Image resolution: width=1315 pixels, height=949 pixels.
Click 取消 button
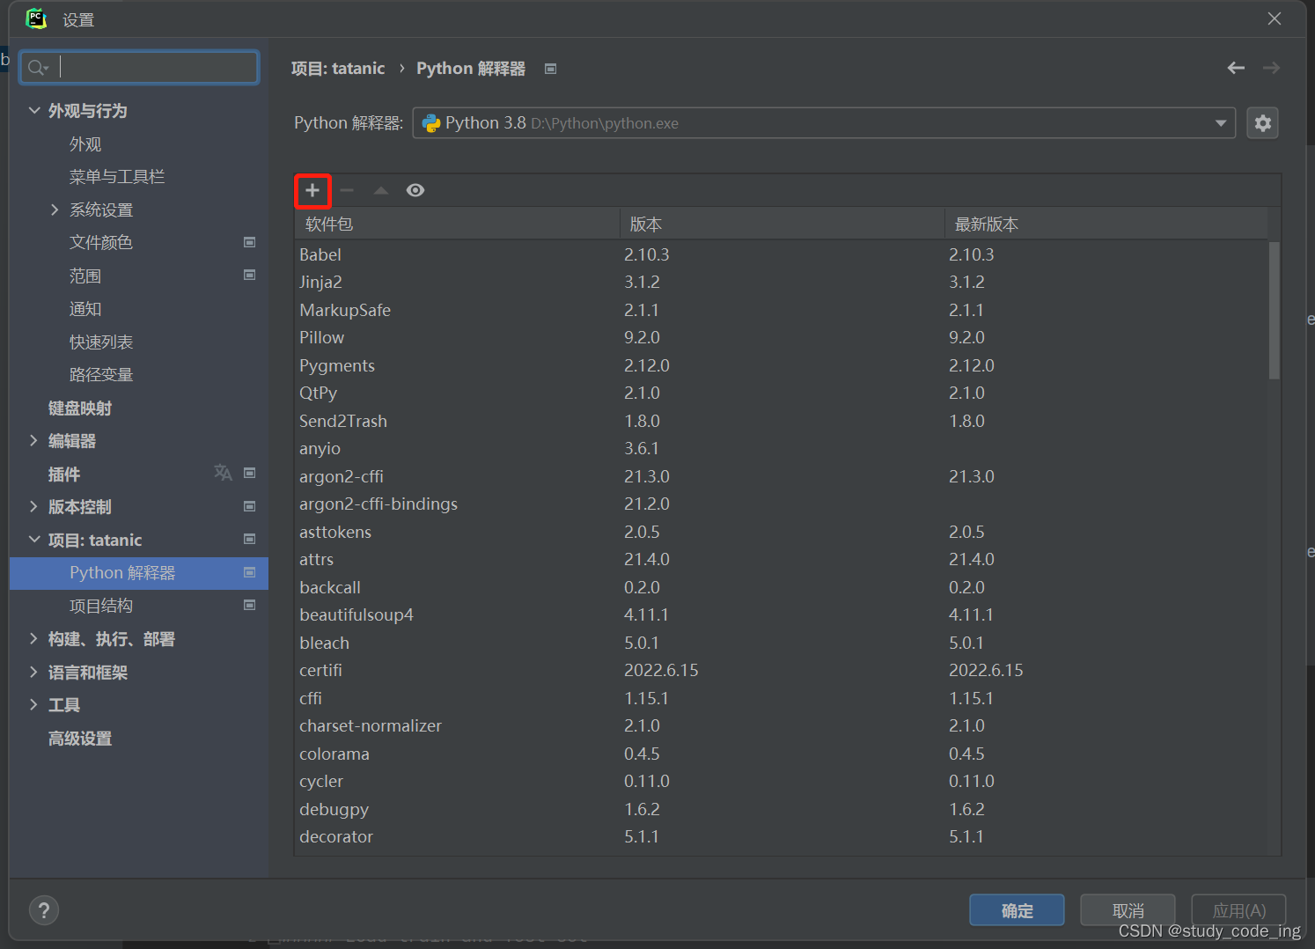1128,910
